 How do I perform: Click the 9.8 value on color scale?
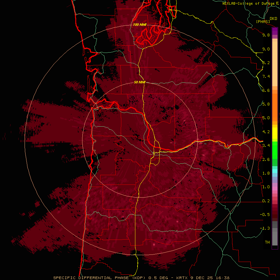point(266,35)
